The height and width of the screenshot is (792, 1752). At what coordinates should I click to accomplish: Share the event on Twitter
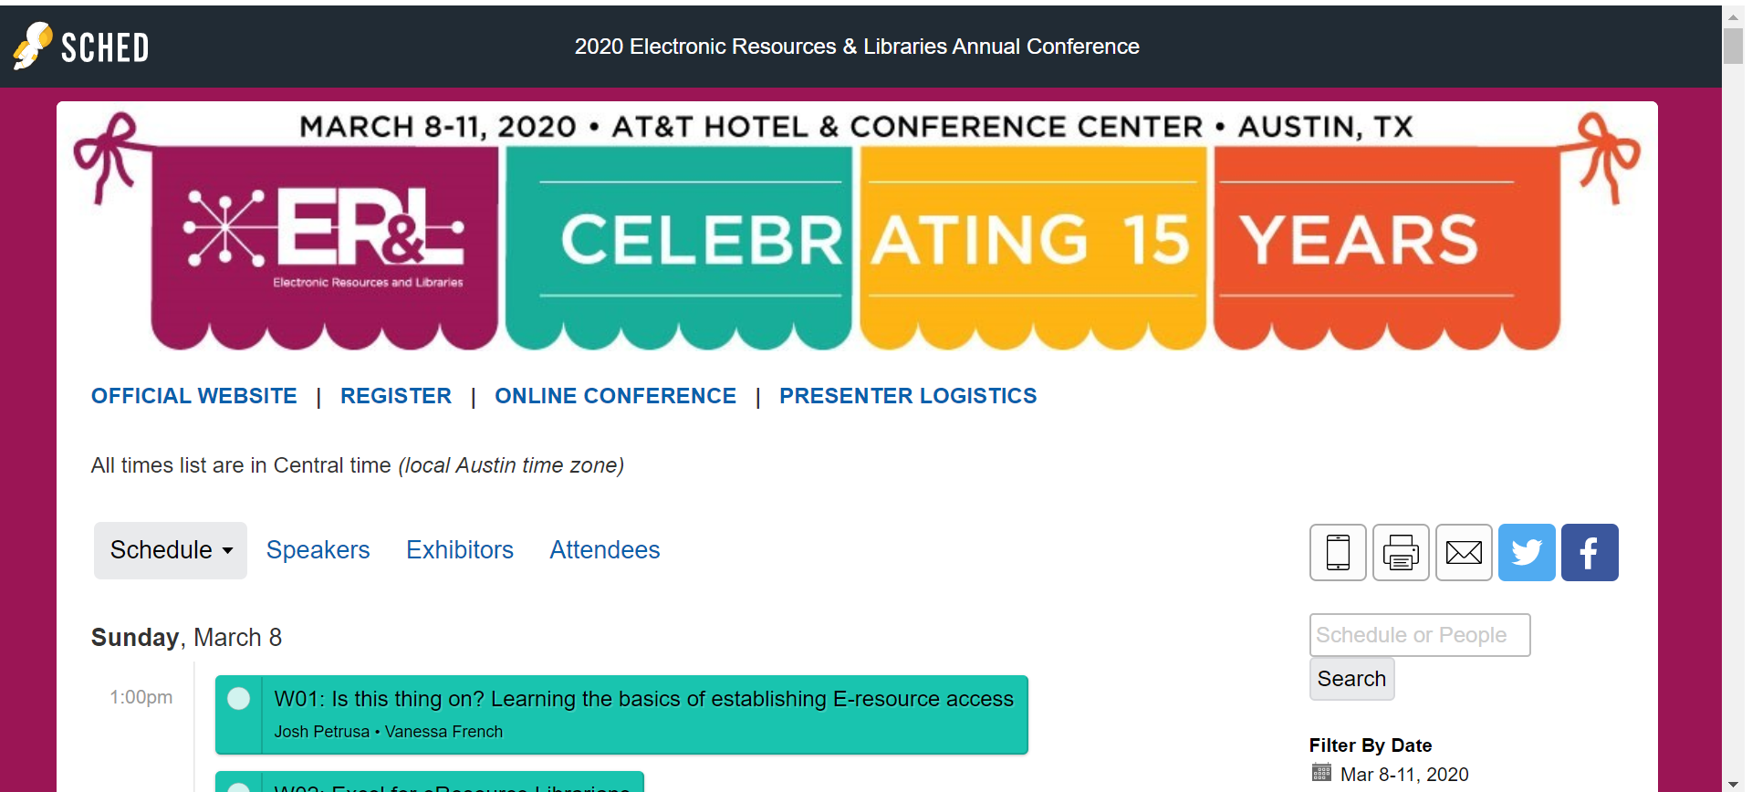click(x=1527, y=552)
